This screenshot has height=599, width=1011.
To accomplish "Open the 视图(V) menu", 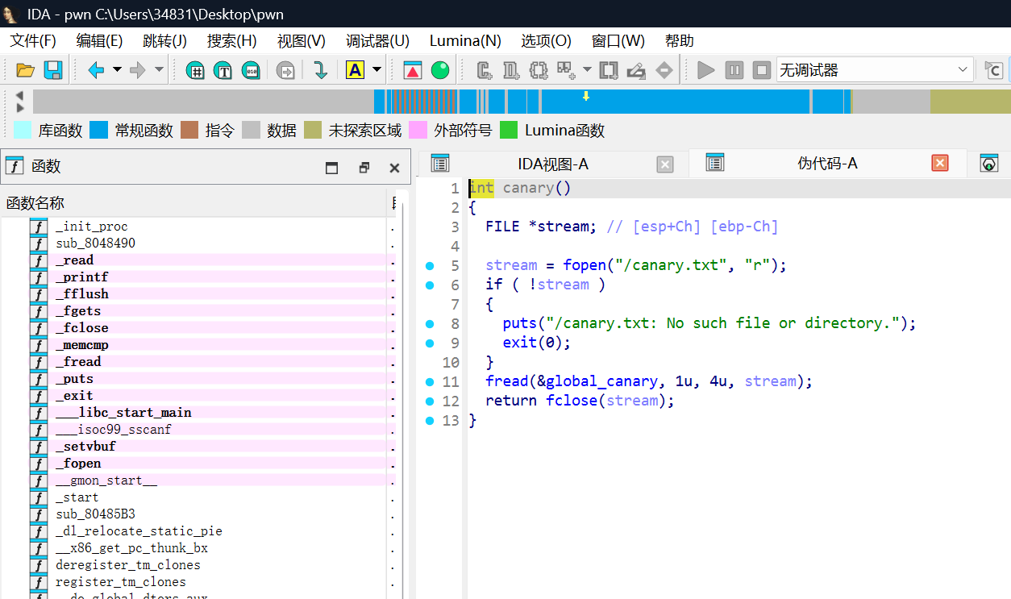I will click(302, 40).
